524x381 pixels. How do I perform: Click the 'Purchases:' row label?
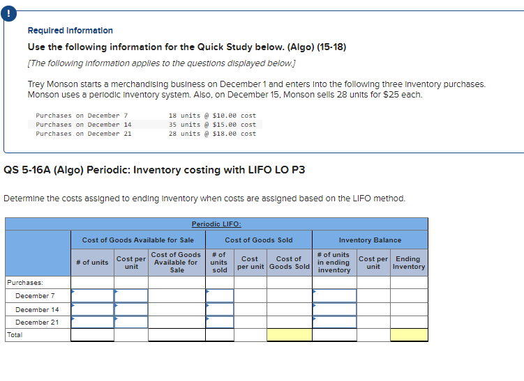25,283
